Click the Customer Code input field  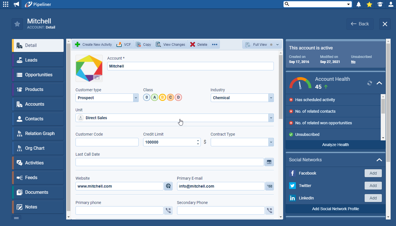(x=107, y=142)
